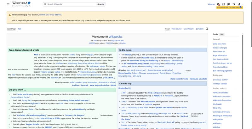The width and height of the screenshot is (252, 129).
Task: Click the 7,242,063 articles count link
Action: (109, 43)
